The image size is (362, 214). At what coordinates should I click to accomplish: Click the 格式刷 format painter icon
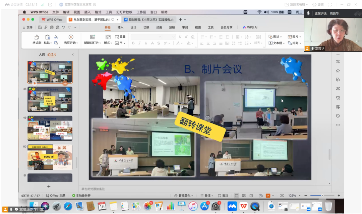(x=37, y=37)
